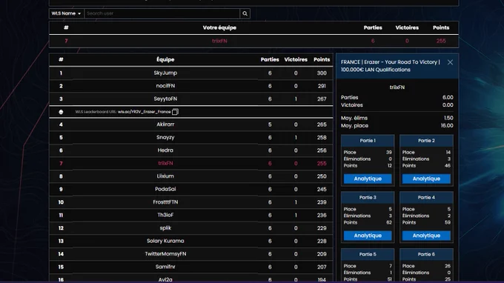Select the Samifnr team row
The height and width of the screenshot is (283, 504).
(191, 267)
